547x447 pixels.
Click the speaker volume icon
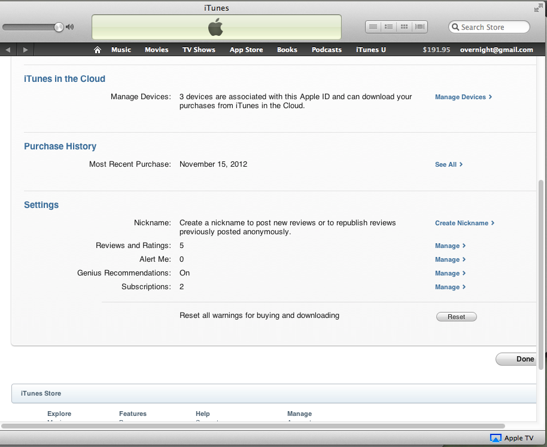click(x=70, y=27)
